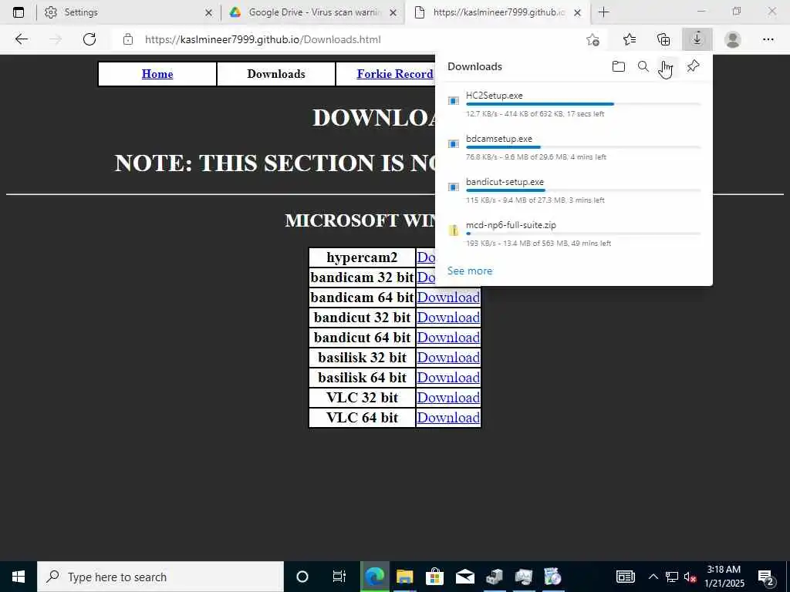Viewport: 790px width, 592px height.
Task: Open Microsoft Store from taskbar
Action: click(434, 577)
